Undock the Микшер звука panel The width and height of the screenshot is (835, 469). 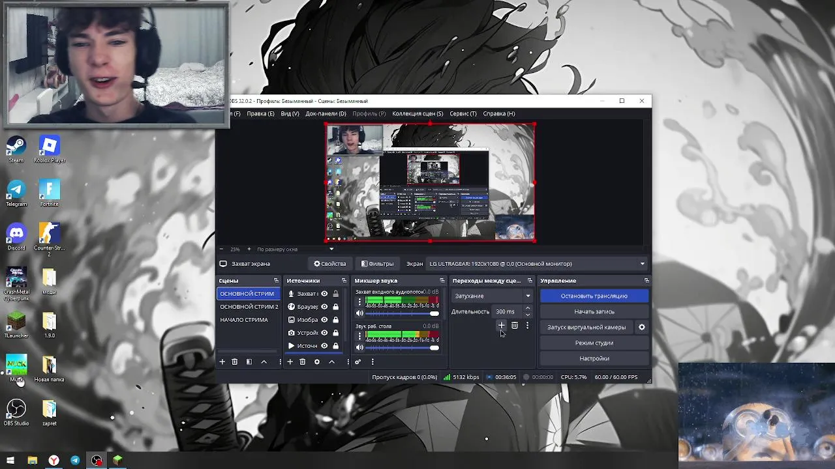(442, 281)
